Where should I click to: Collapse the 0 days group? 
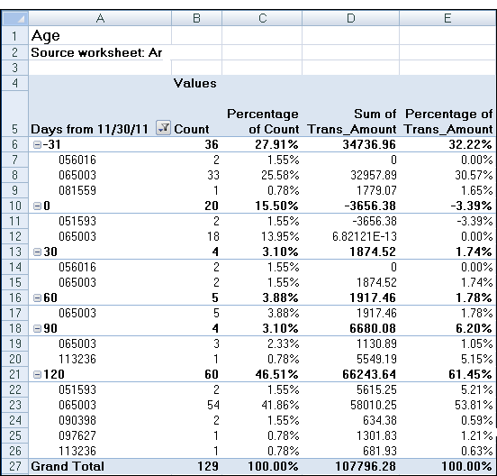[37, 206]
